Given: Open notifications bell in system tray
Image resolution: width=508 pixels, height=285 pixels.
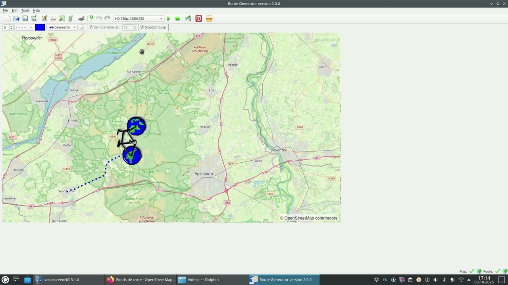Looking at the screenshot, I should click(x=376, y=280).
